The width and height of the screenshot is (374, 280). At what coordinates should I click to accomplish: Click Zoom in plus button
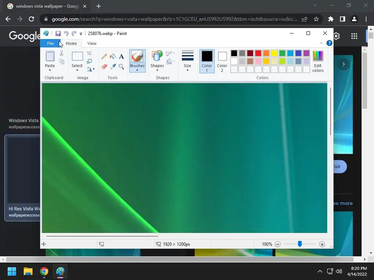click(322, 244)
